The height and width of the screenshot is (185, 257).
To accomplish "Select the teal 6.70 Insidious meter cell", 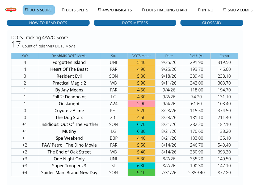I will (x=141, y=124).
